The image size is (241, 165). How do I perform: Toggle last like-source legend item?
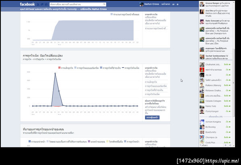pyautogui.click(x=132, y=141)
